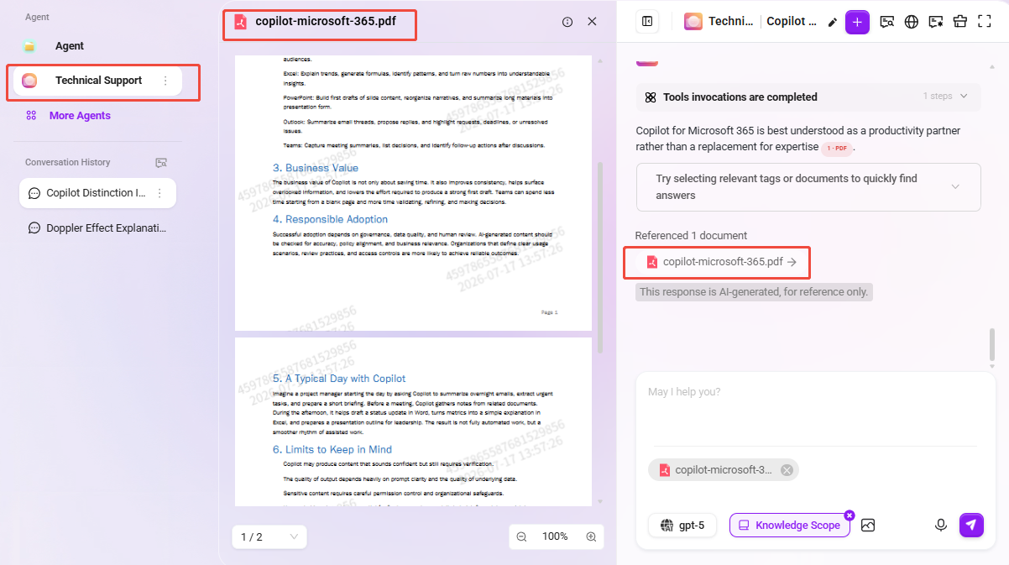The width and height of the screenshot is (1009, 565).
Task: Open More Agents link
Action: [x=80, y=116]
